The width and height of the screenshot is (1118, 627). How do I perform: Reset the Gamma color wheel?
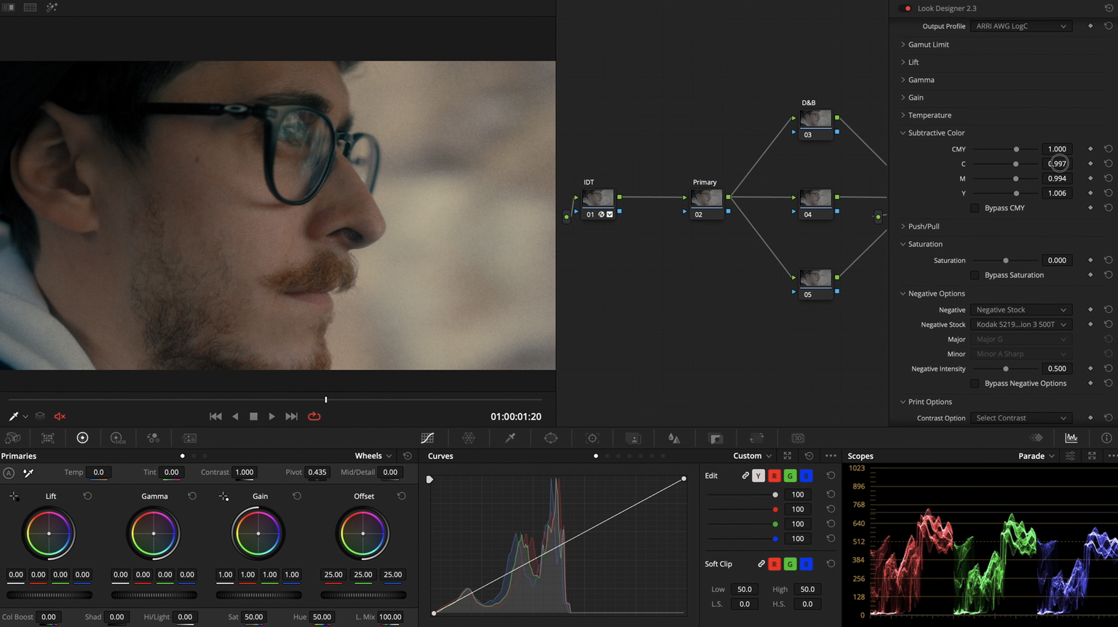click(192, 496)
